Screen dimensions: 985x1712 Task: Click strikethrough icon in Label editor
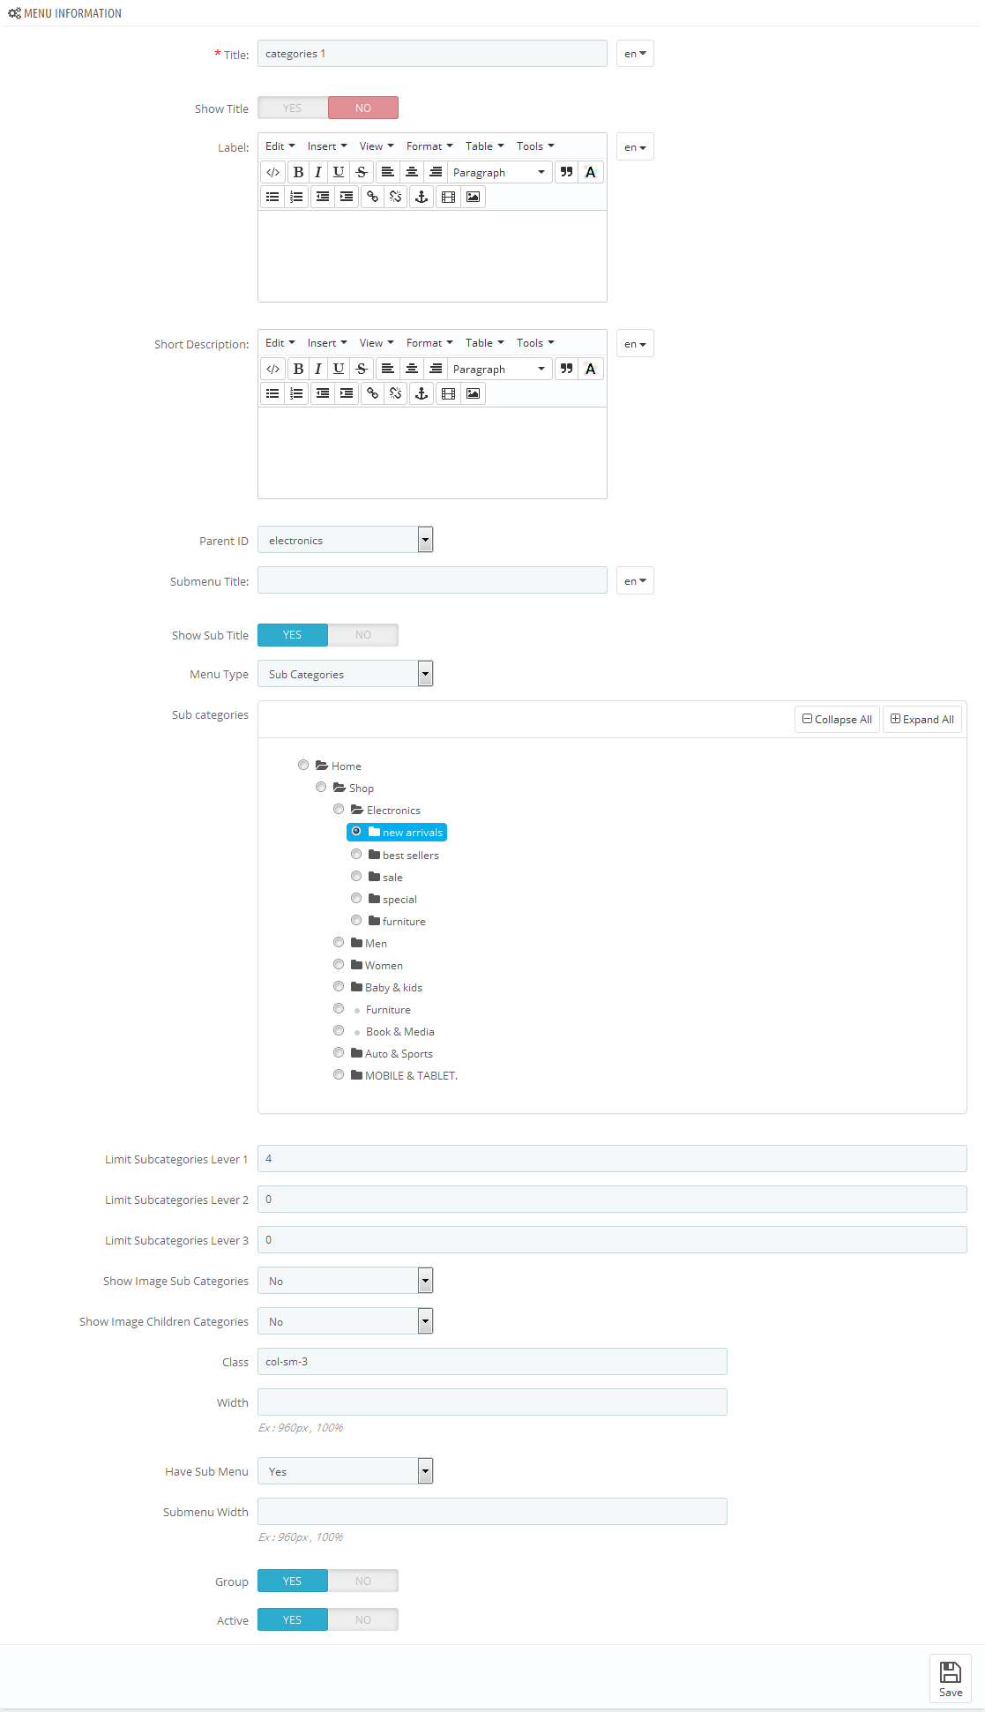(362, 172)
